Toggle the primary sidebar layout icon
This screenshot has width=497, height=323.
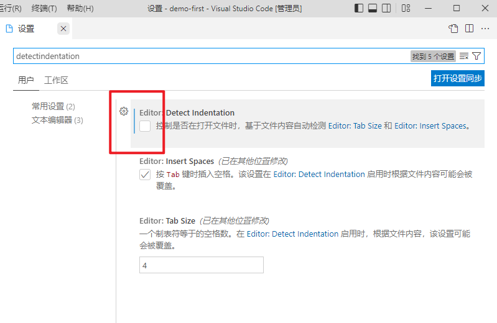360,8
